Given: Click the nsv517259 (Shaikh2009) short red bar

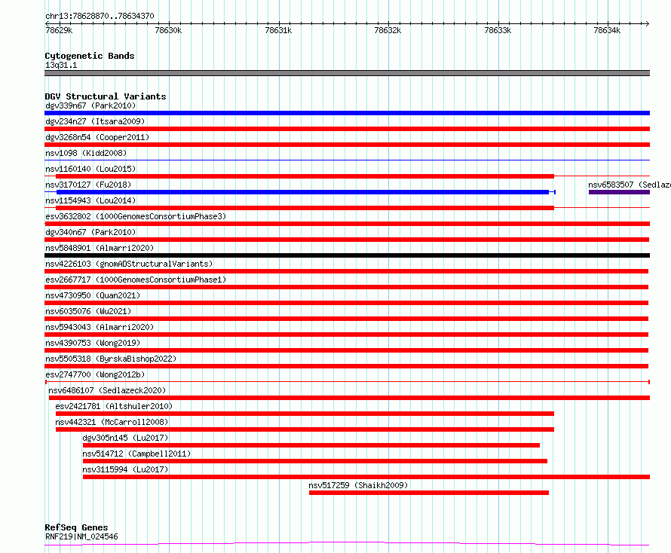Looking at the screenshot, I should [x=429, y=493].
